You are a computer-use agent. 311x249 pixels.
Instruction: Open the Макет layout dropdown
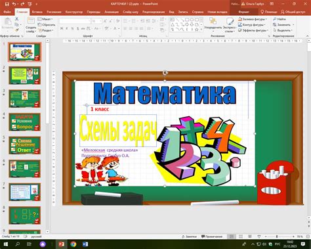tap(45, 19)
